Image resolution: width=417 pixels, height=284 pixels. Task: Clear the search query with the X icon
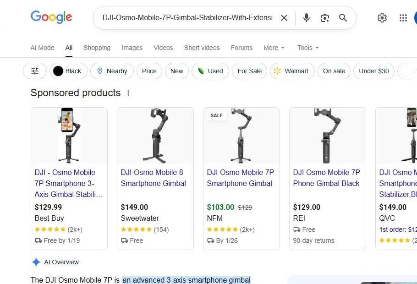(x=284, y=18)
